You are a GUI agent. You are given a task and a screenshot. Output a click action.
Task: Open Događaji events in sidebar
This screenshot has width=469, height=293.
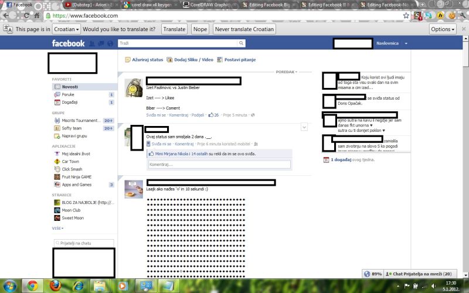(x=70, y=102)
